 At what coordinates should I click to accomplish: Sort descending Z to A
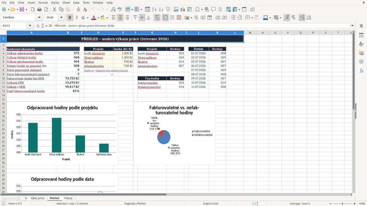161,9
